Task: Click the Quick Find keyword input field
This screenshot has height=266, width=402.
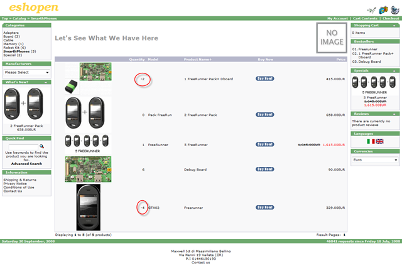Action: point(23,146)
